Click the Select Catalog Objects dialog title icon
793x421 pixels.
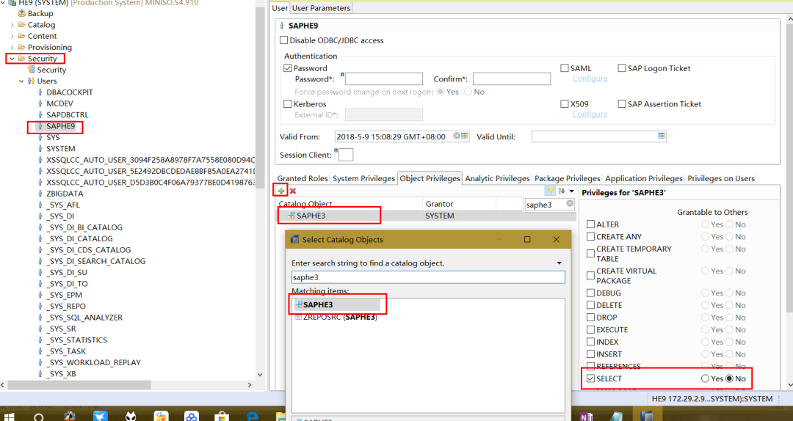[295, 240]
